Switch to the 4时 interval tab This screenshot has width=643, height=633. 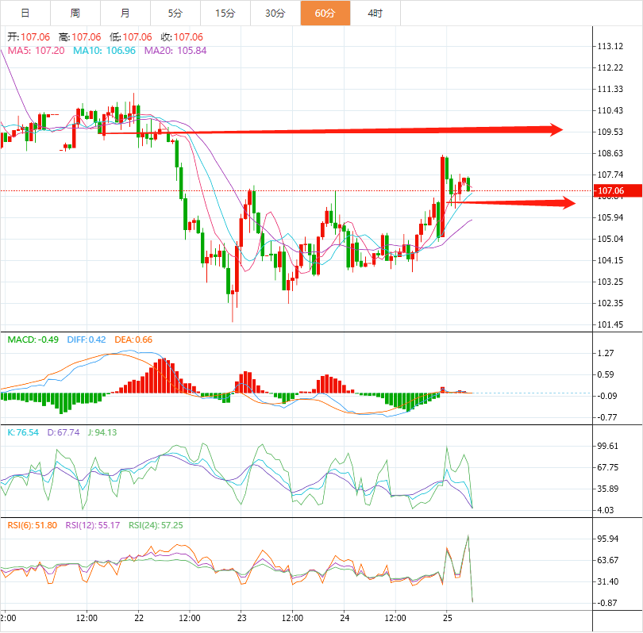click(x=375, y=13)
